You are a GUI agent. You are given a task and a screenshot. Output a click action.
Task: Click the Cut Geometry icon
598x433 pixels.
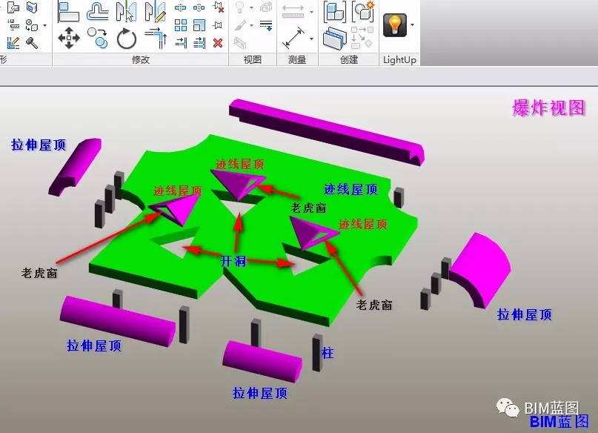pyautogui.click(x=32, y=7)
